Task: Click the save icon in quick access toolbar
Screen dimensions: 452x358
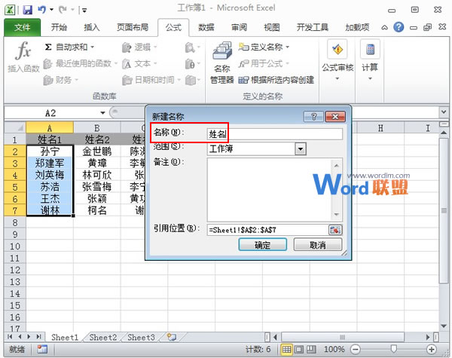Action: [28, 10]
